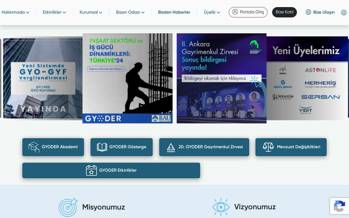This screenshot has width=349, height=218.
Task: Click 'Bildirgeyi okumak için tıklayınız' label
Action: click(215, 78)
